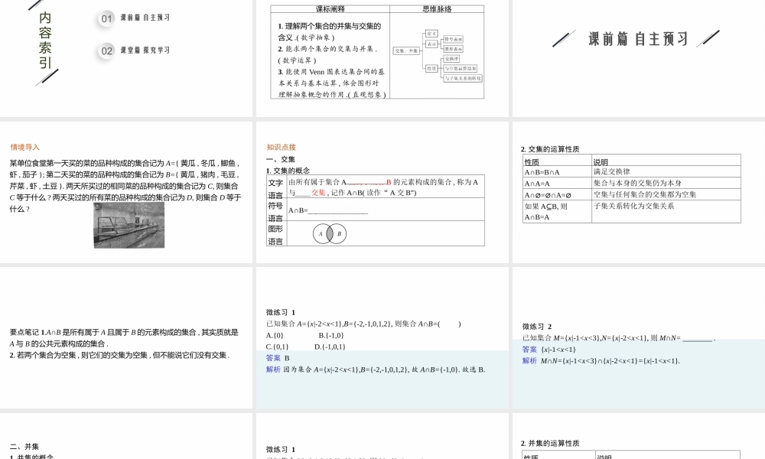Image resolution: width=765 pixels, height=459 pixels.
Task: Click the 答案 B label
Action: [x=278, y=358]
